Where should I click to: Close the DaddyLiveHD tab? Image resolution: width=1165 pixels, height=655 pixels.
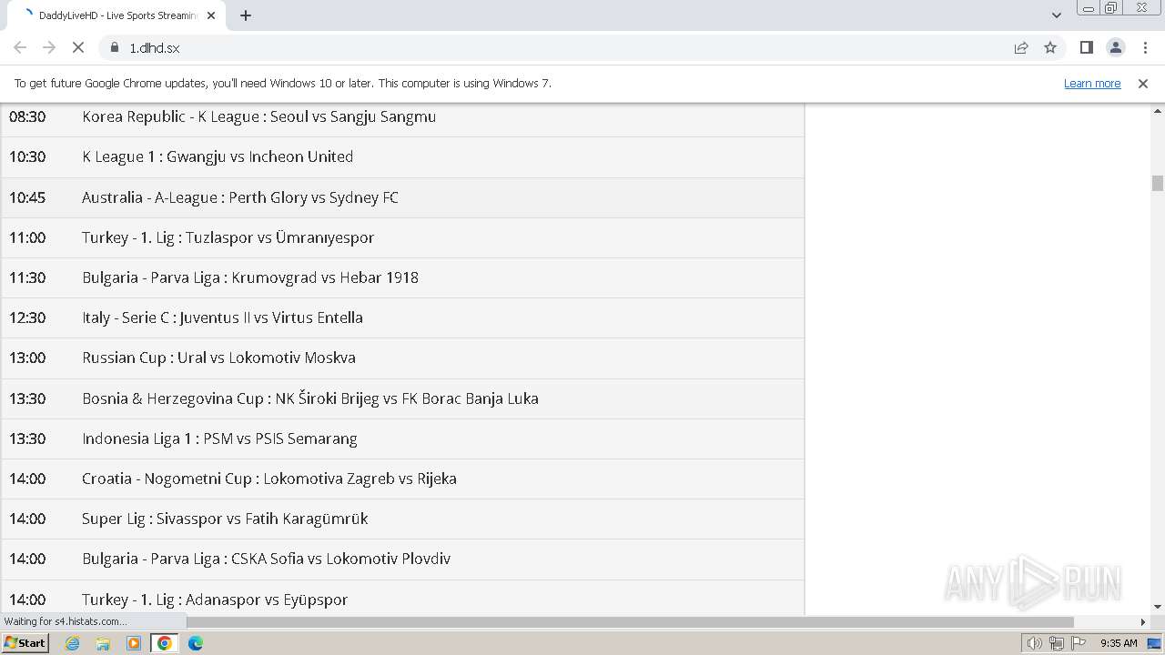coord(211,15)
